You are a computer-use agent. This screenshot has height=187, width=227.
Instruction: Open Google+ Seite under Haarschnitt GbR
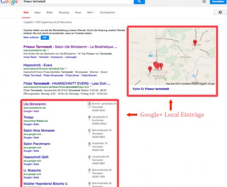31,164
